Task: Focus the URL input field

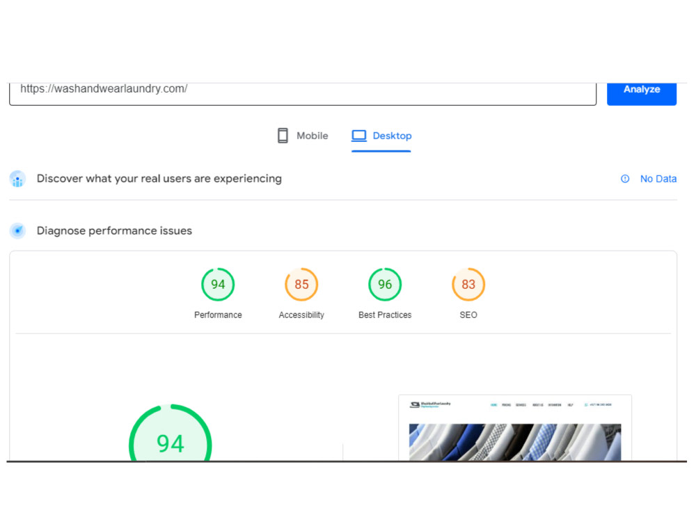Action: point(303,94)
